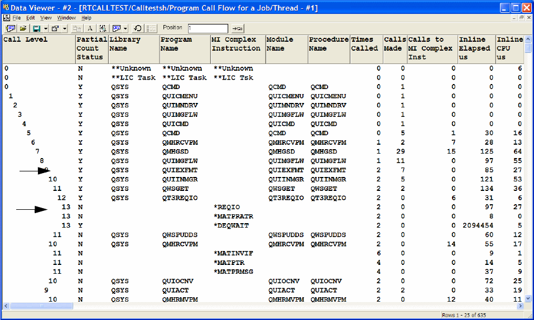Open the Edit menu
534x320 pixels.
click(31, 18)
